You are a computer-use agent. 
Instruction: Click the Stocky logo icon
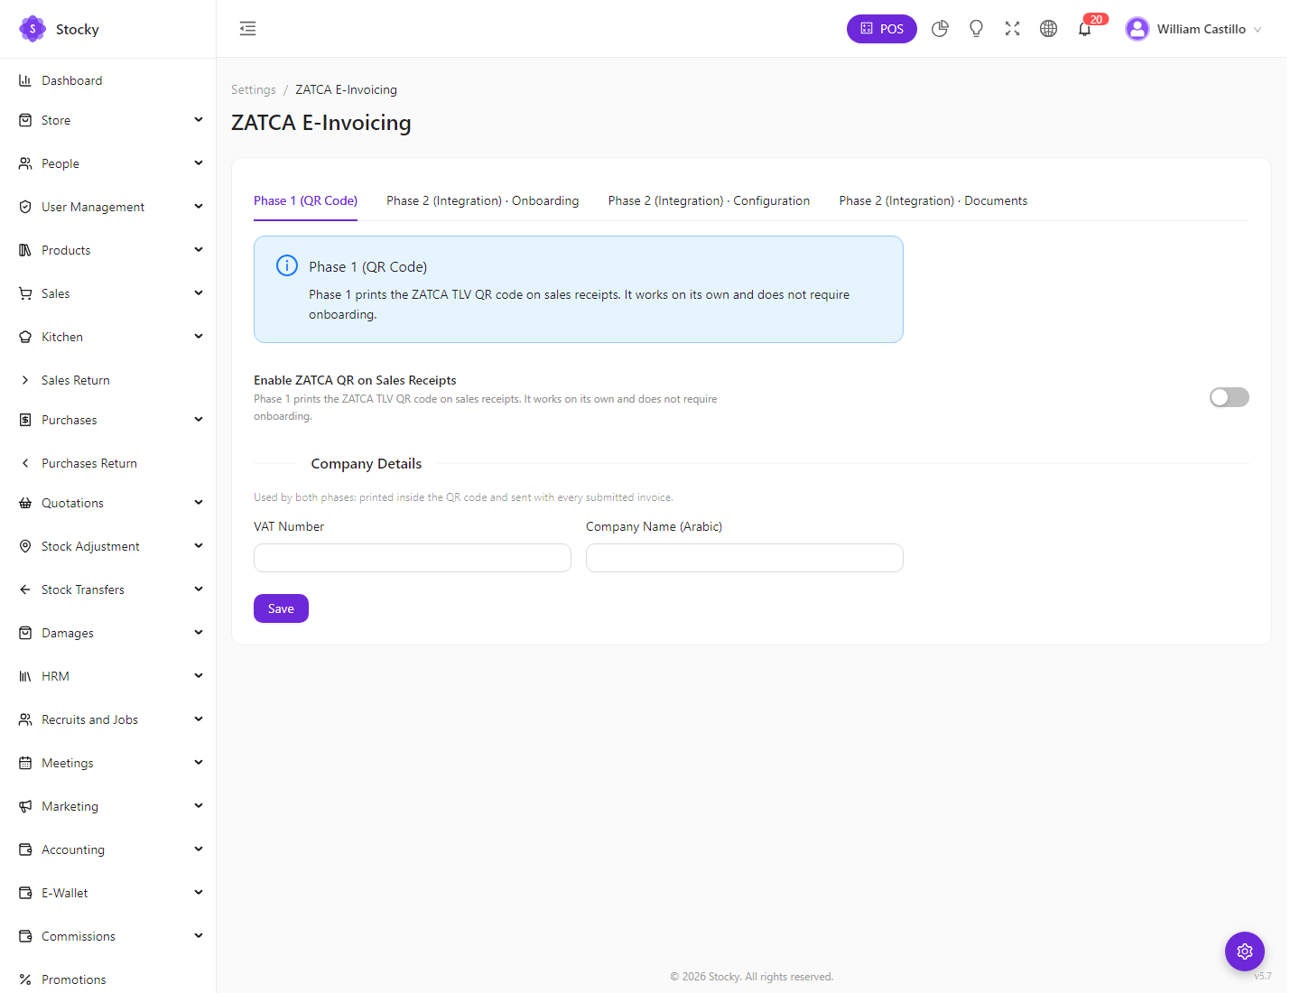(32, 29)
